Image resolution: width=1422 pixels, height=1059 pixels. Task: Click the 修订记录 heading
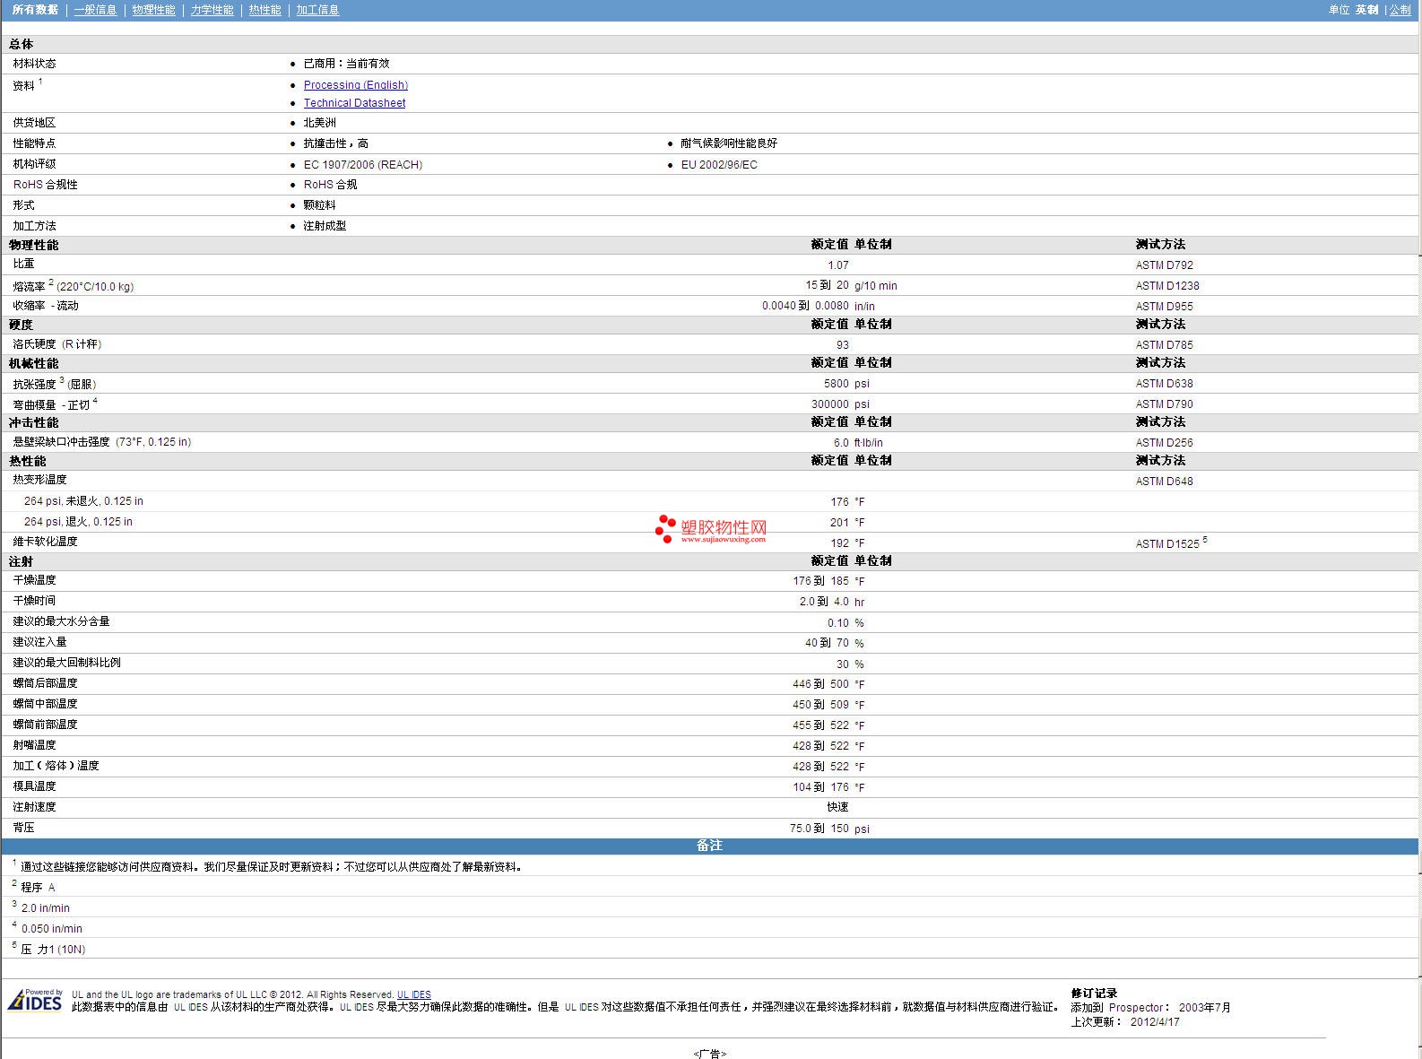pos(1094,994)
